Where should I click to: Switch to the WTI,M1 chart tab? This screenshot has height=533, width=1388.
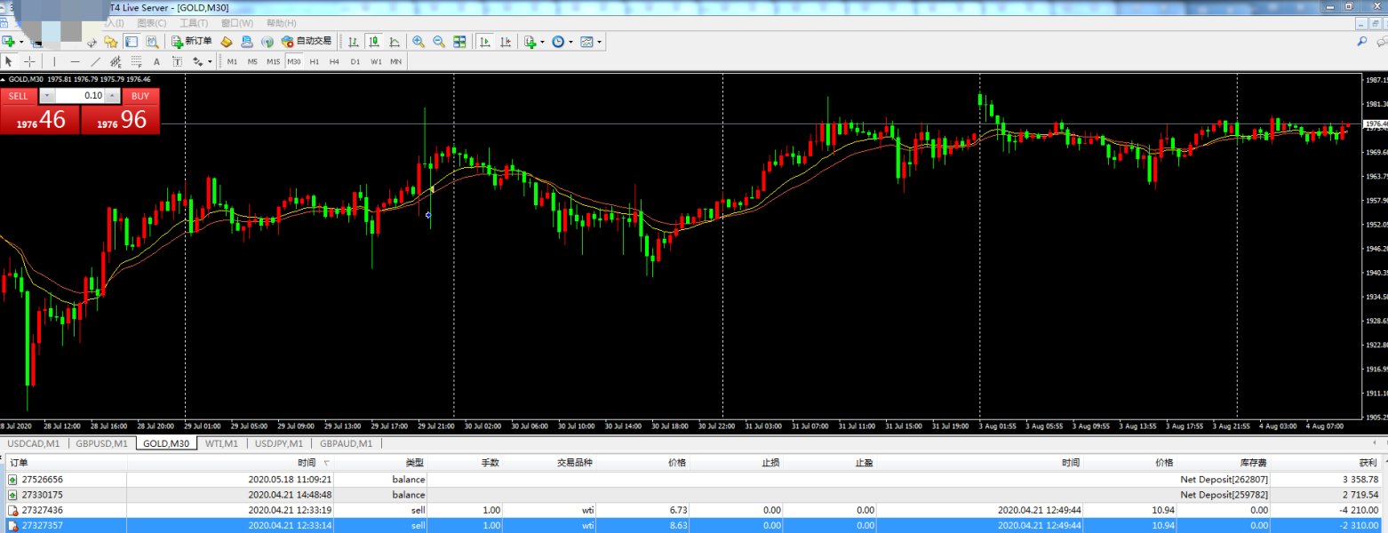click(x=221, y=443)
